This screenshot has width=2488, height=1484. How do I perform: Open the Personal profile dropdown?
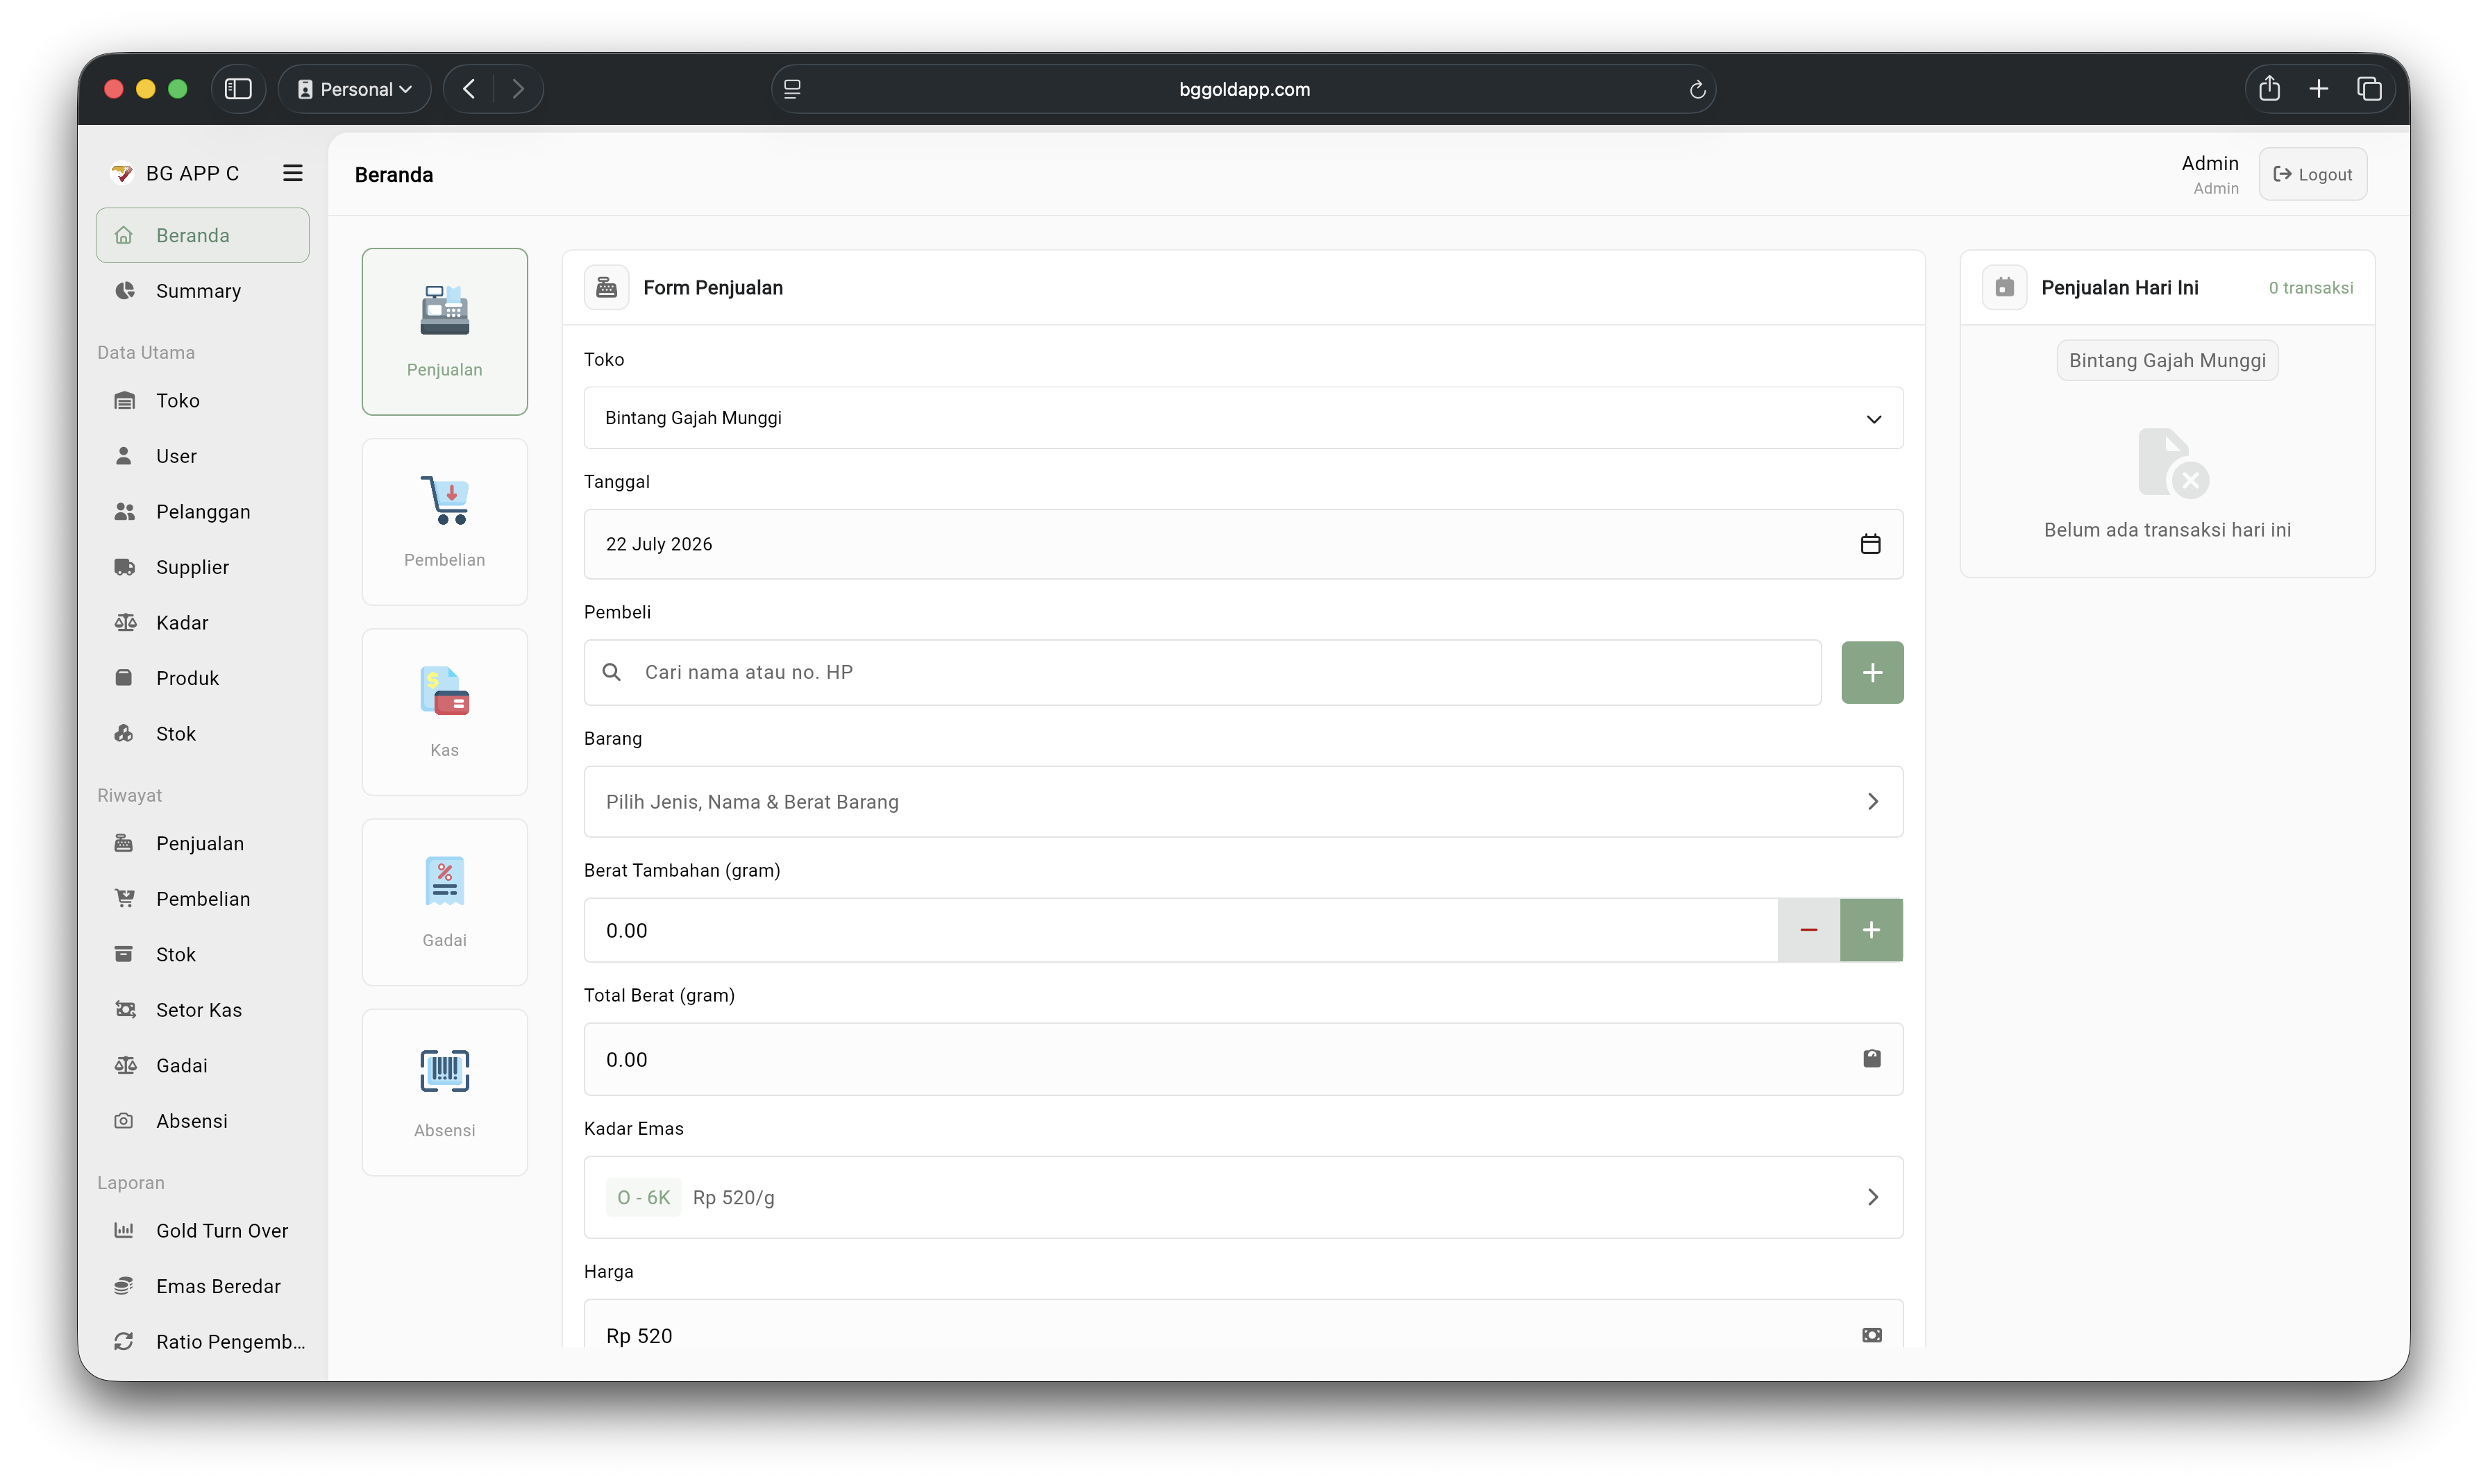(x=355, y=89)
